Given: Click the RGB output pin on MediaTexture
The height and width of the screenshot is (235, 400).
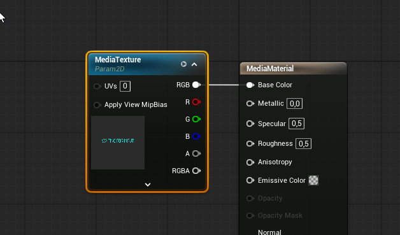Looking at the screenshot, I should point(196,85).
